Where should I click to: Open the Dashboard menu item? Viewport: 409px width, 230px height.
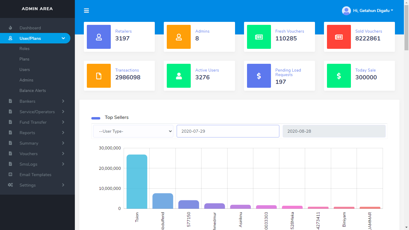[x=30, y=28]
